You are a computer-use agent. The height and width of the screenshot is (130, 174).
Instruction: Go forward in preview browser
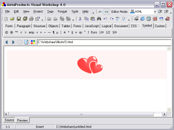point(13,42)
